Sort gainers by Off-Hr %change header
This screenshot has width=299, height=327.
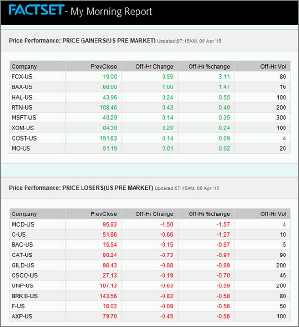(x=210, y=66)
